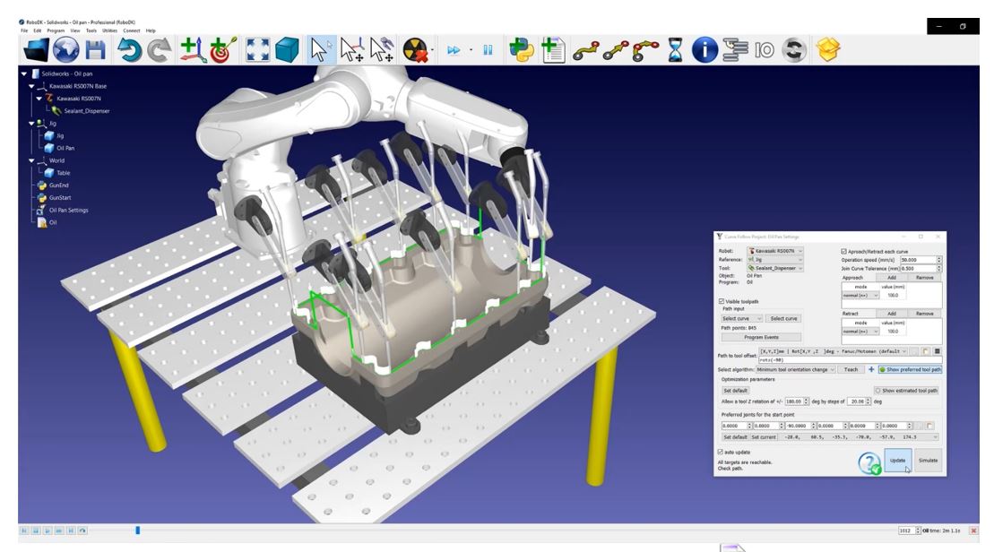This screenshot has width=994, height=552.
Task: Toggle collision check radiation icon
Action: pos(415,49)
